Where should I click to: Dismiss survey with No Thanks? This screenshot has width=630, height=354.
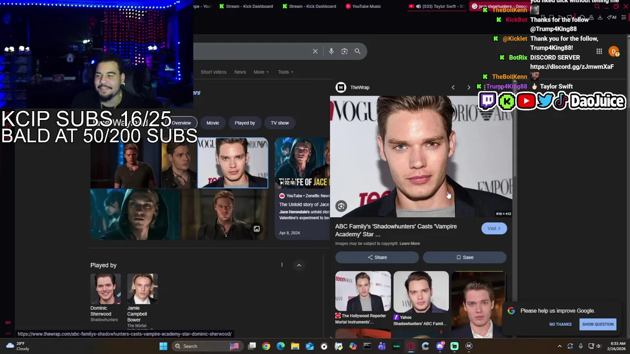coord(560,324)
